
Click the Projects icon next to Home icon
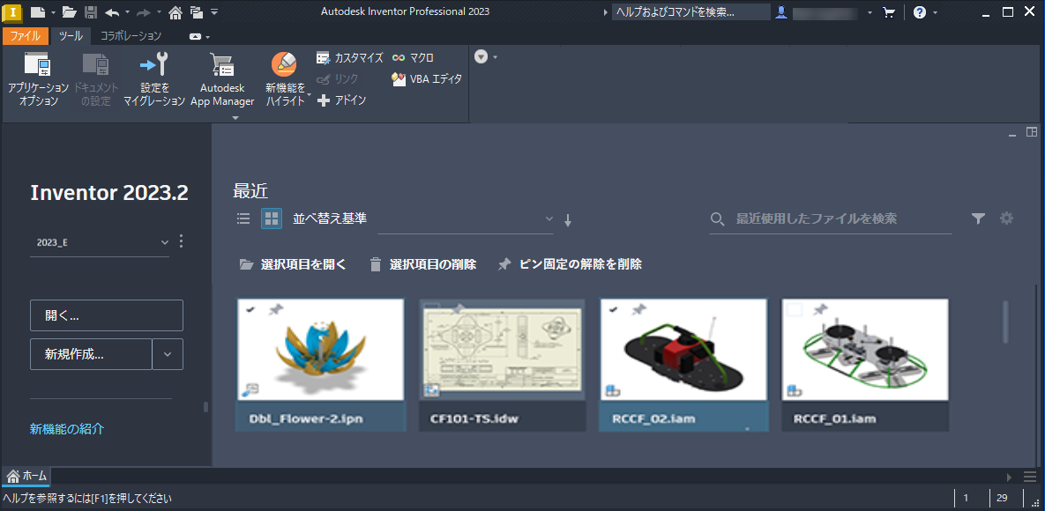pos(196,12)
